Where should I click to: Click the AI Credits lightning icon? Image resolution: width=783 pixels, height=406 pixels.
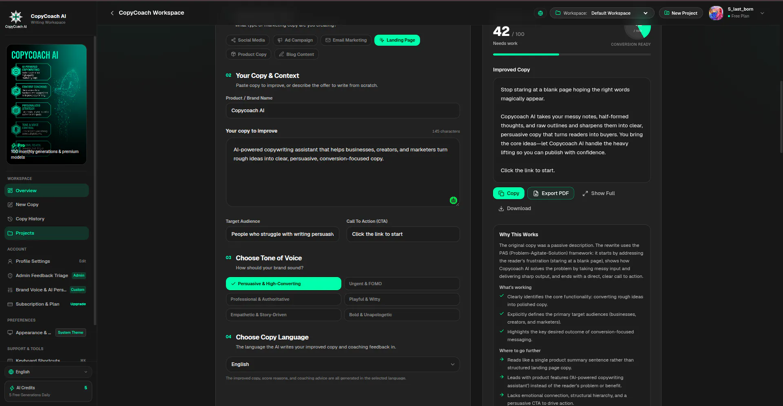point(12,388)
